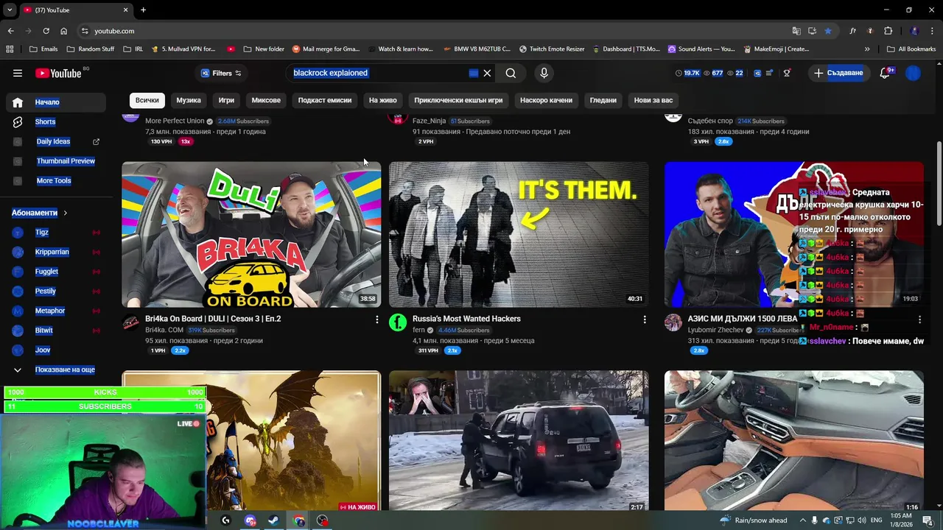
Task: Open the Filters dropdown
Action: (221, 73)
